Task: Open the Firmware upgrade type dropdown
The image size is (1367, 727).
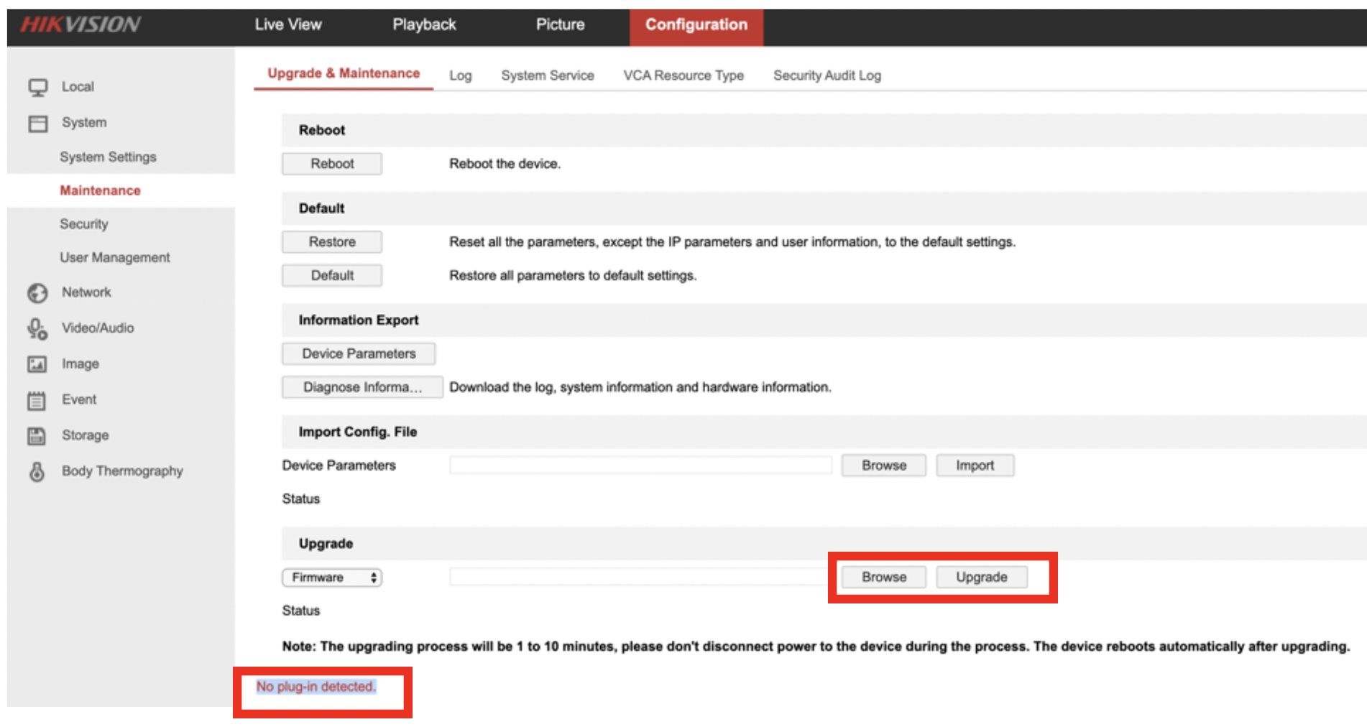Action: (x=331, y=578)
